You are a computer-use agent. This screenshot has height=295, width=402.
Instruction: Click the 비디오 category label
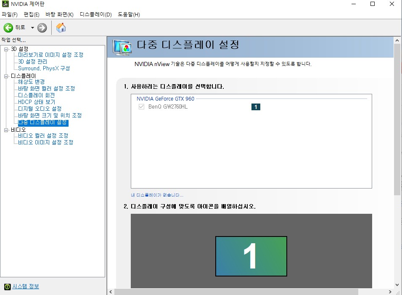pos(18,130)
